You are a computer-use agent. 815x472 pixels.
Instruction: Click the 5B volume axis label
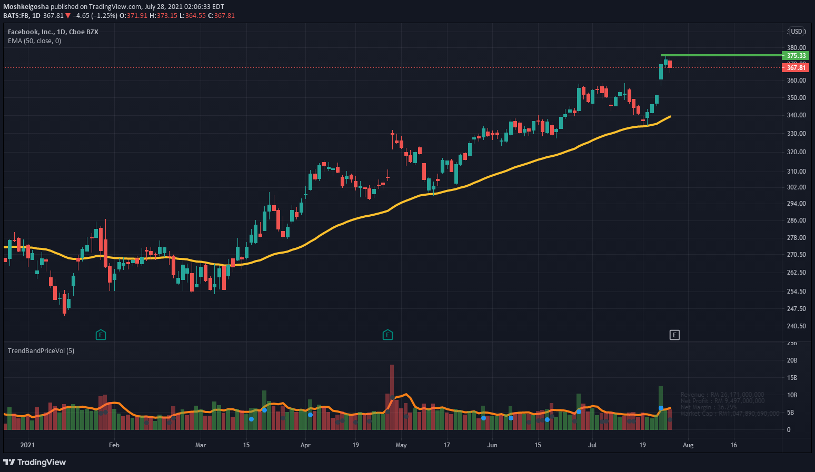[x=790, y=413]
